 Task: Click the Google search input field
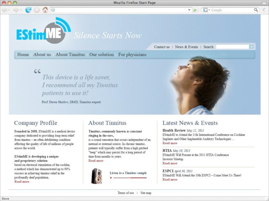[232, 10]
